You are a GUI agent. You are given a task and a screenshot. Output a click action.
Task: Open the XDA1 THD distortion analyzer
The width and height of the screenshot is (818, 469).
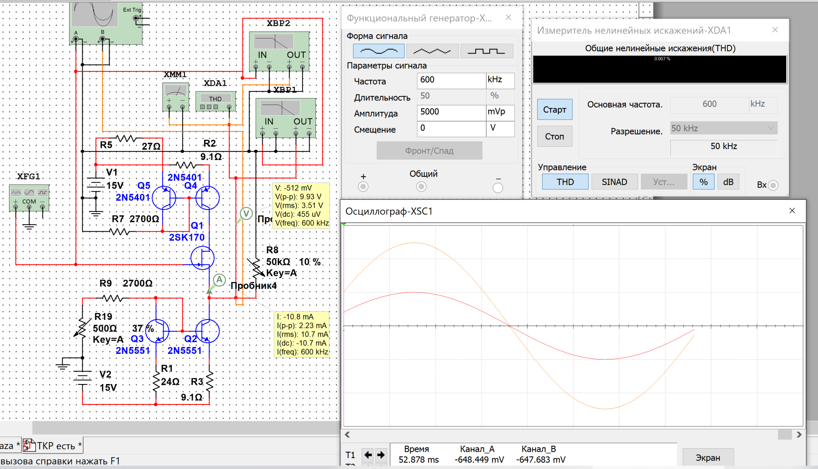[x=216, y=101]
